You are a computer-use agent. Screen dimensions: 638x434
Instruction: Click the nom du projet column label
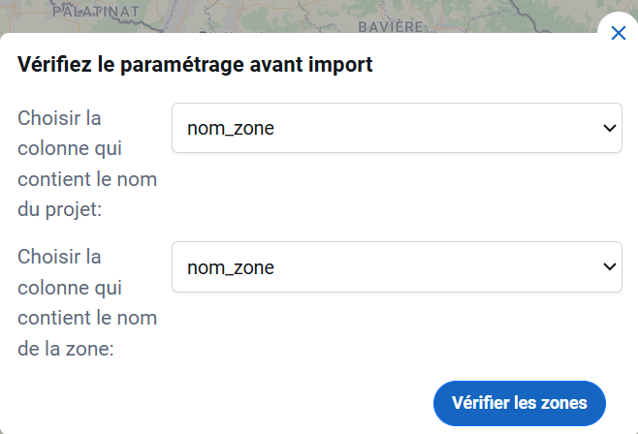tap(87, 164)
